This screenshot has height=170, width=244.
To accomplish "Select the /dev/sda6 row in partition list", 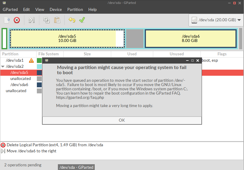I will pyautogui.click(x=19, y=85).
